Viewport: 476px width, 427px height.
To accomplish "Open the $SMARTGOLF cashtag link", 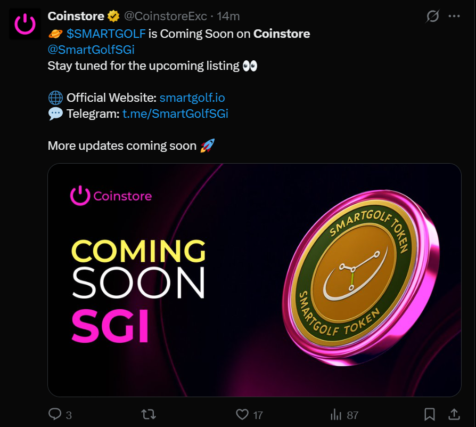I will tap(106, 34).
